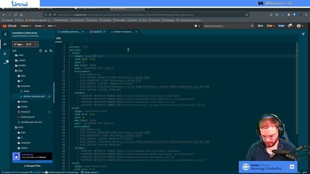Expand the ansible folder
Image resolution: width=310 pixels, height=174 pixels.
[x=20, y=66]
